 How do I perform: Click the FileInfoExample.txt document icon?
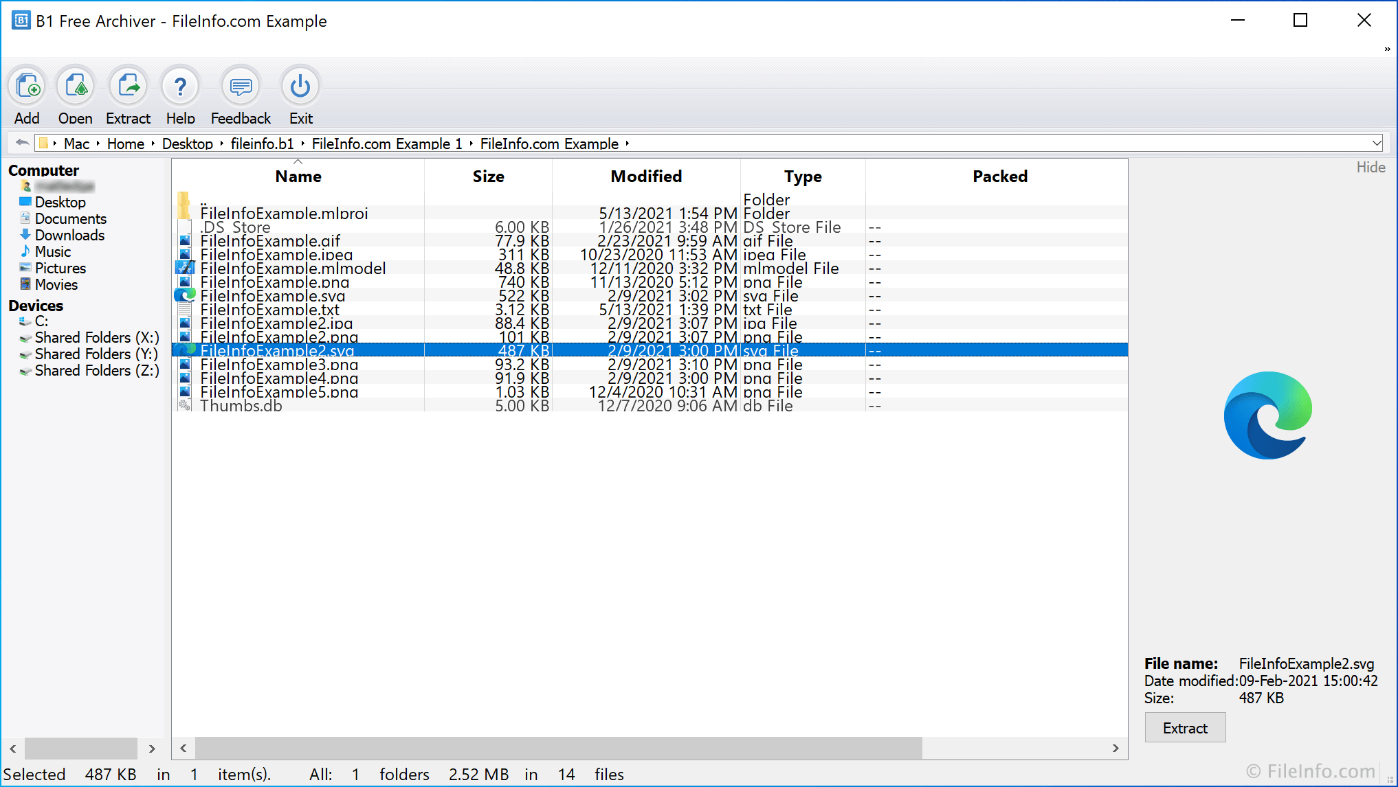tap(184, 310)
